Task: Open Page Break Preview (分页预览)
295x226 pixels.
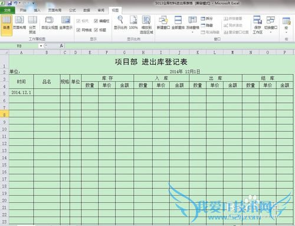Action: (x=32, y=25)
